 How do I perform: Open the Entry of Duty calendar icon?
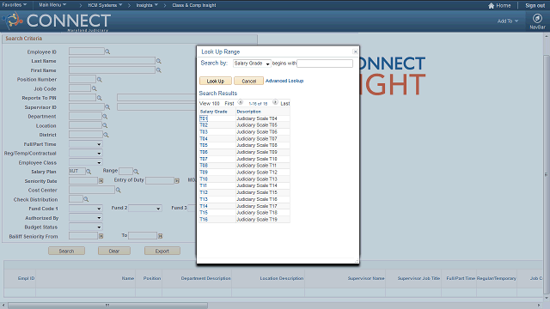click(177, 181)
